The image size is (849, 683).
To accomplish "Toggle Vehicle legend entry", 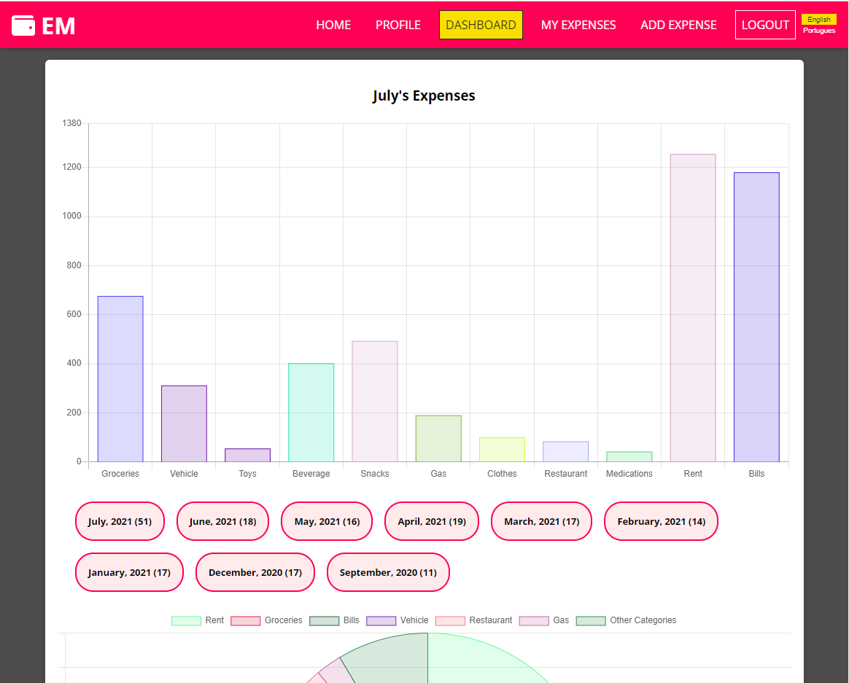I will pos(397,620).
